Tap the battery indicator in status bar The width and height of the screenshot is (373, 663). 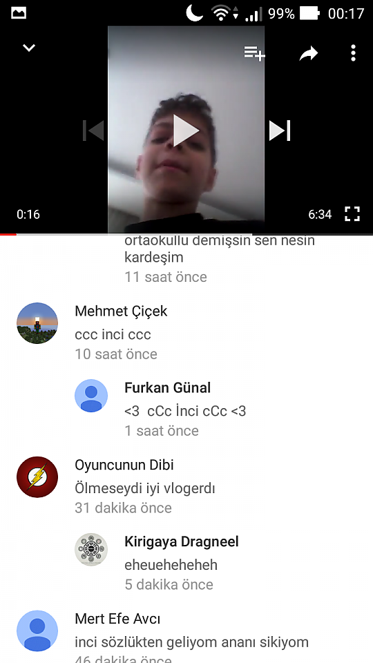click(309, 14)
